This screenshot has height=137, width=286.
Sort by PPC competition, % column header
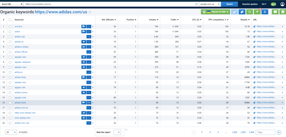click(219, 20)
